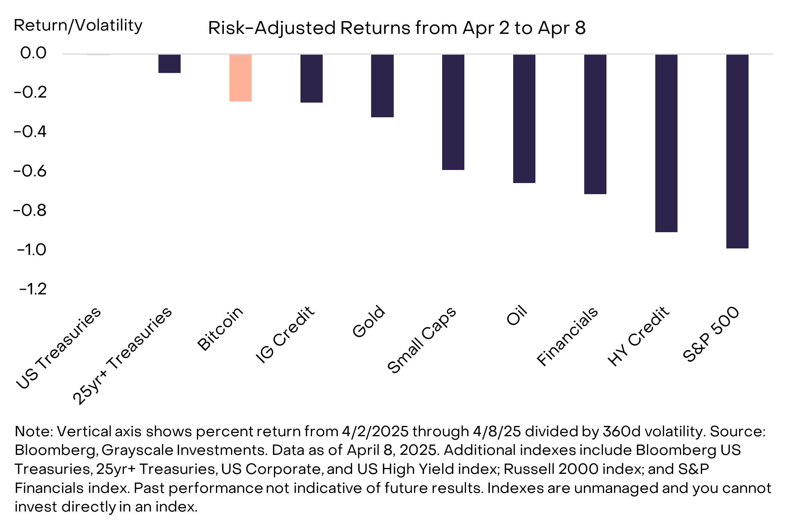The width and height of the screenshot is (793, 523).
Task: Click the salmon-colored Bitcoin bar
Action: point(241,78)
